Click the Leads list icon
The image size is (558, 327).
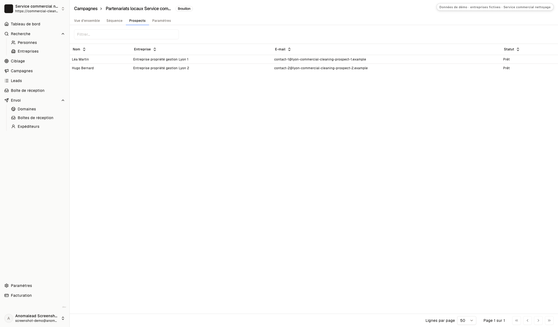[7, 81]
